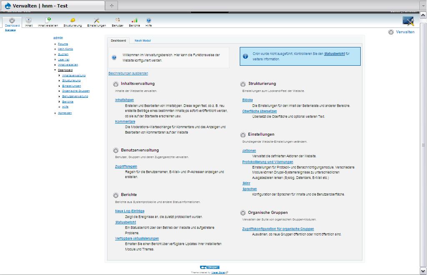The width and height of the screenshot is (427, 275).
Task: Open the Inhalt toolbar icon
Action: (x=28, y=20)
